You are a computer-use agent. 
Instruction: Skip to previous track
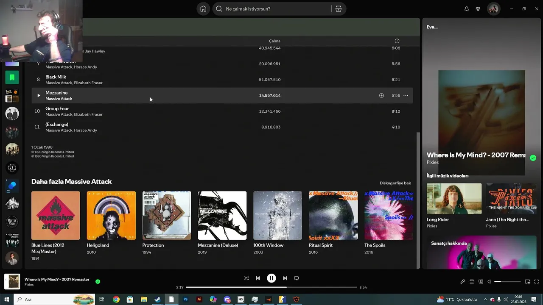(258, 278)
